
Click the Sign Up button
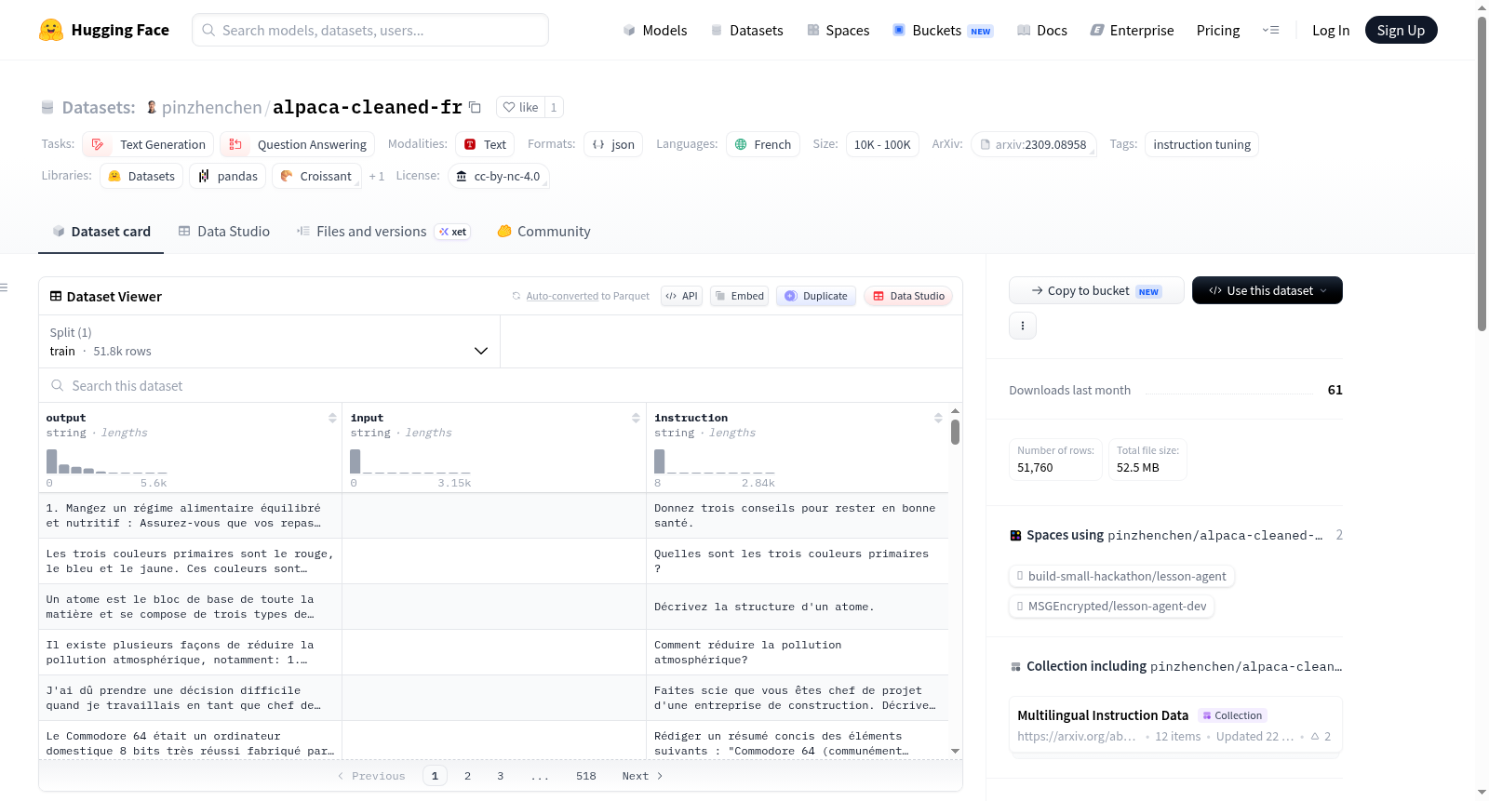(1401, 30)
